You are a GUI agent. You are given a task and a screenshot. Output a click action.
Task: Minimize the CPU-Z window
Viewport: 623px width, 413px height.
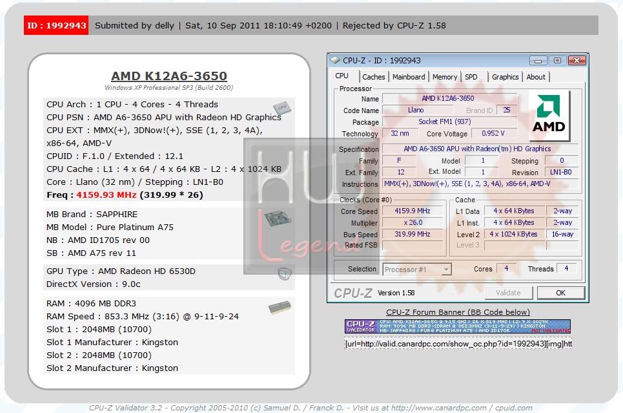click(538, 61)
